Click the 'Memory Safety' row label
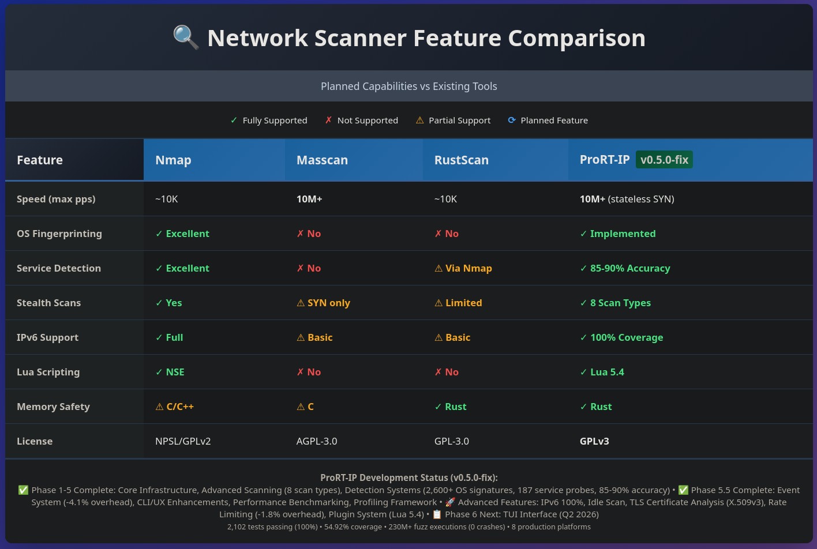817x549 pixels. tap(53, 407)
